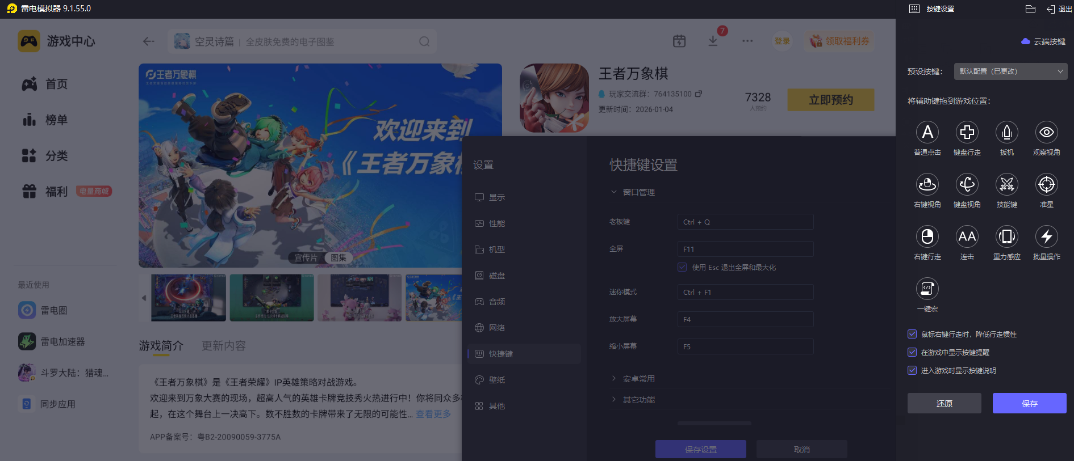Open 机型 settings category

tap(524, 249)
